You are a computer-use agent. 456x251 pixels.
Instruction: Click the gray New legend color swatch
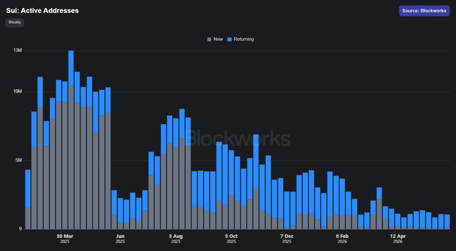(x=209, y=39)
